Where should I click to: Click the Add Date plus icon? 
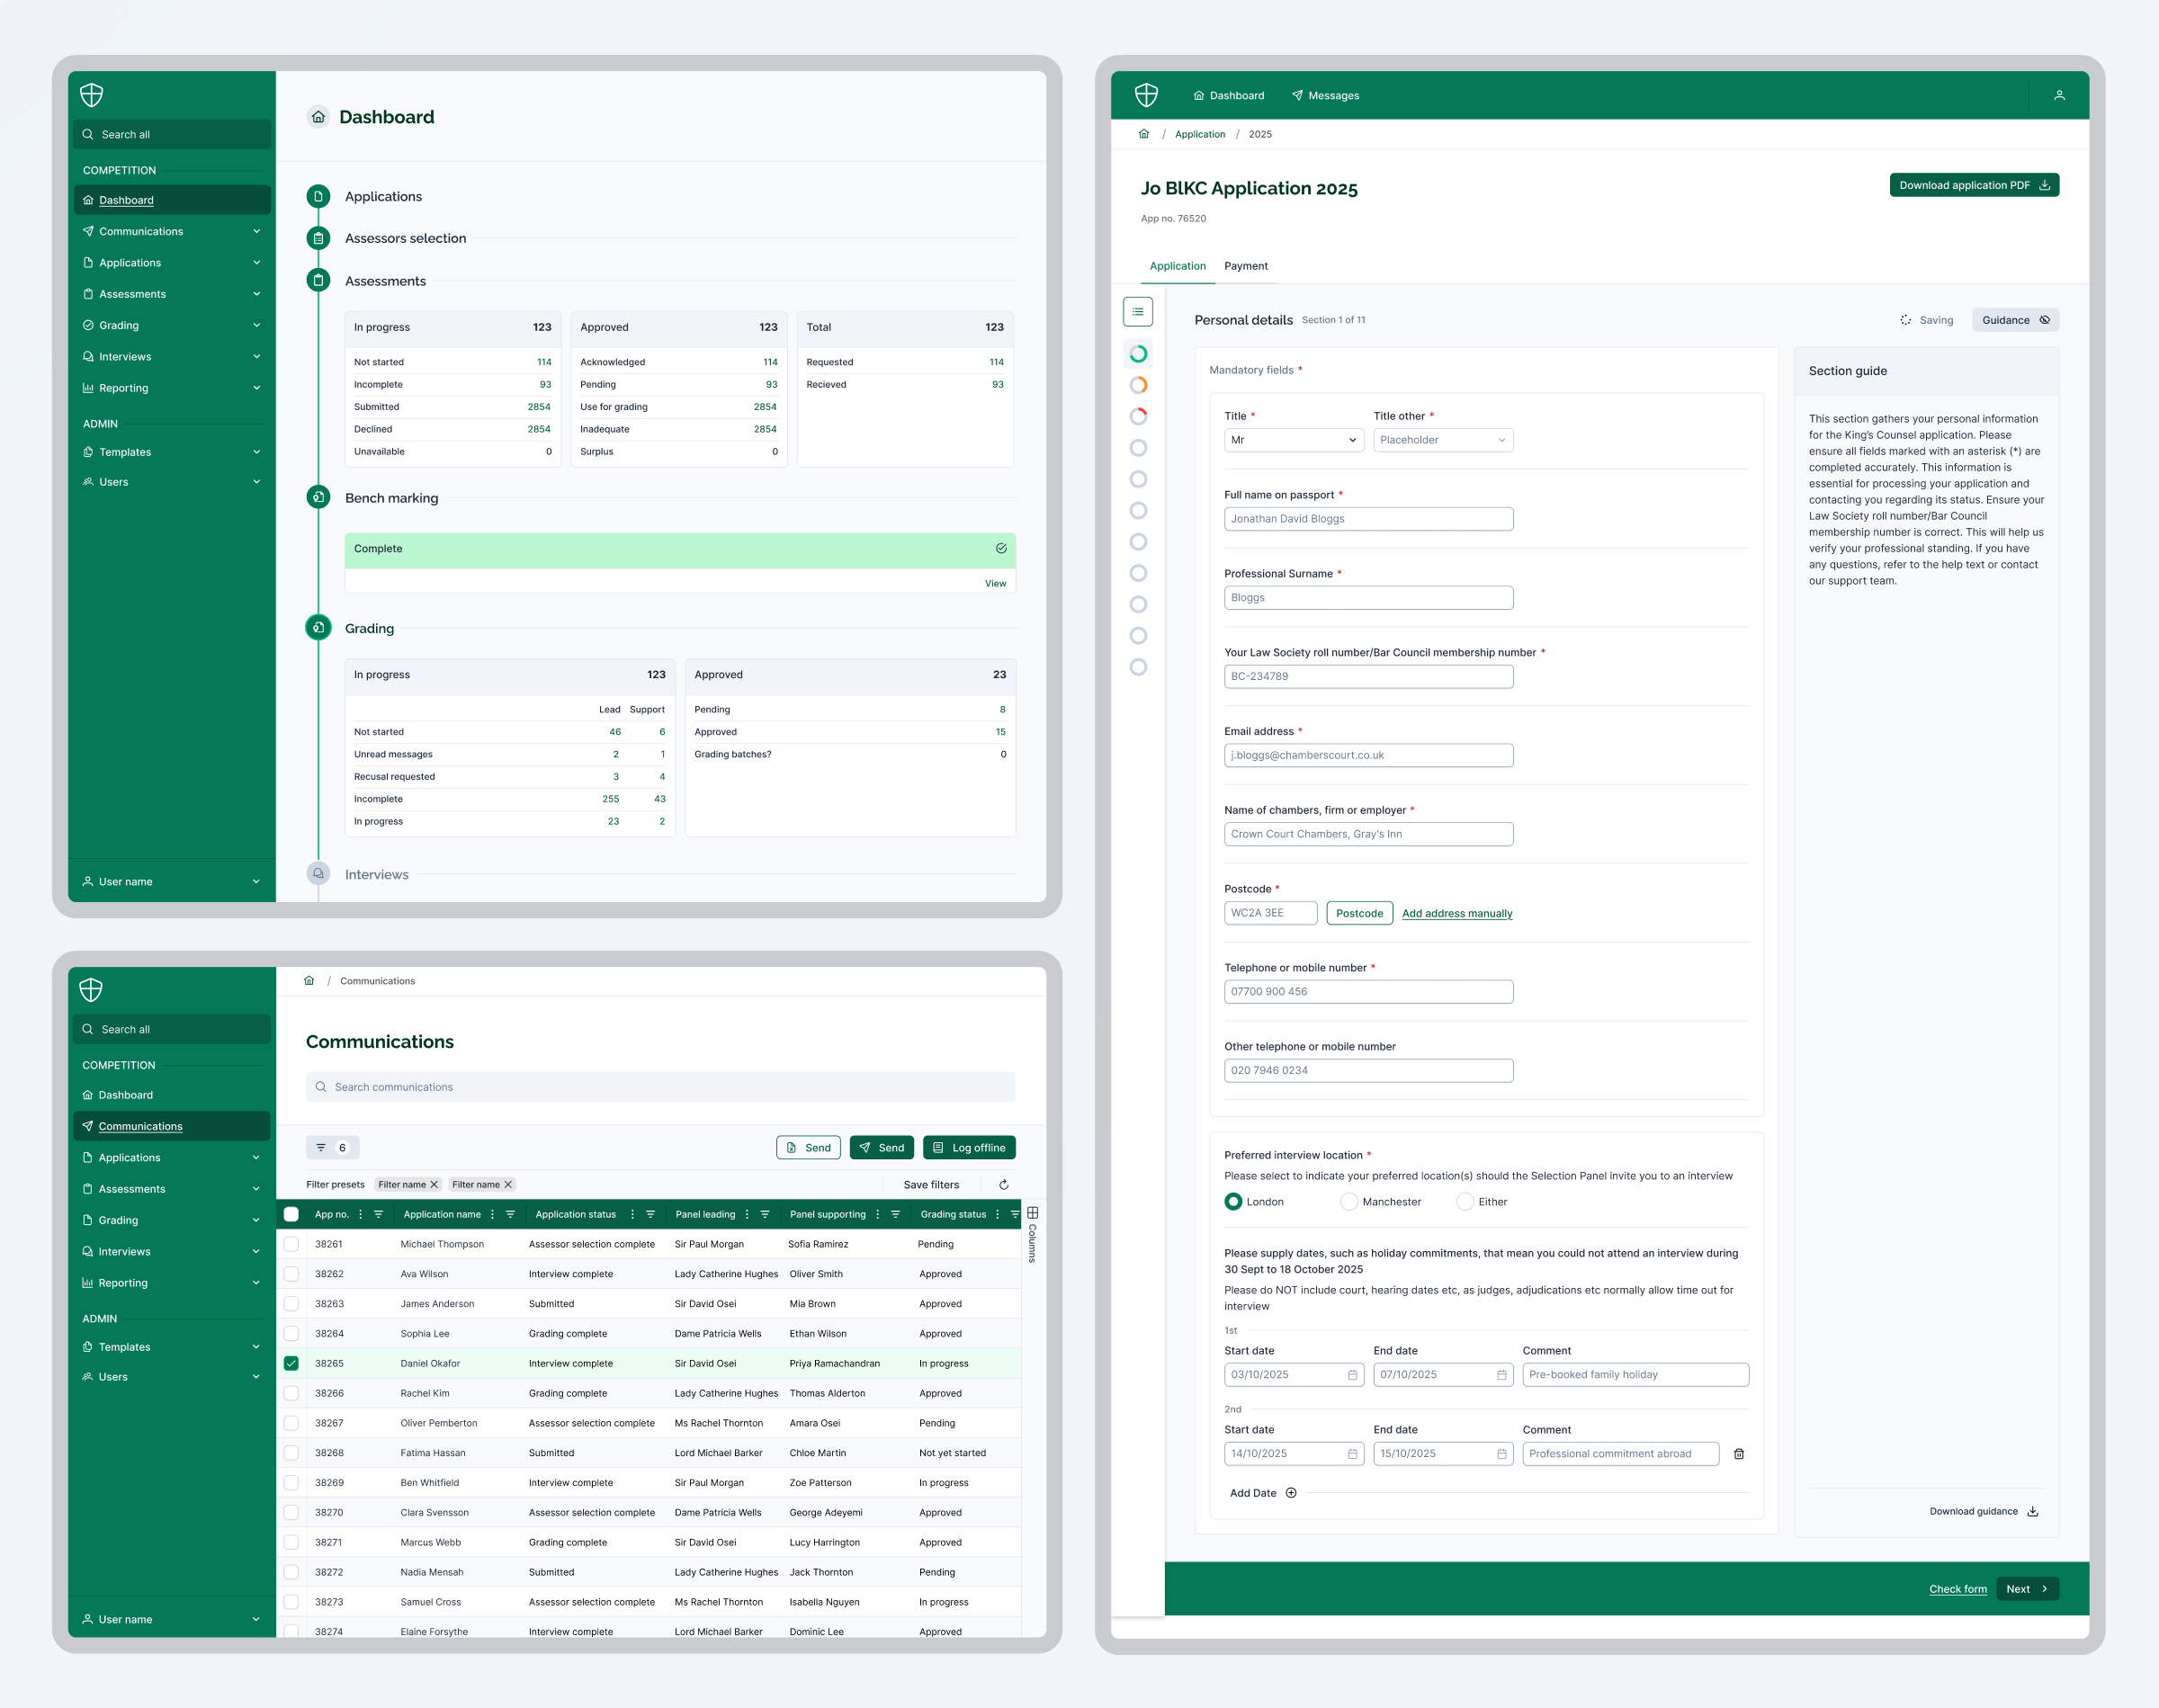pyautogui.click(x=1291, y=1493)
